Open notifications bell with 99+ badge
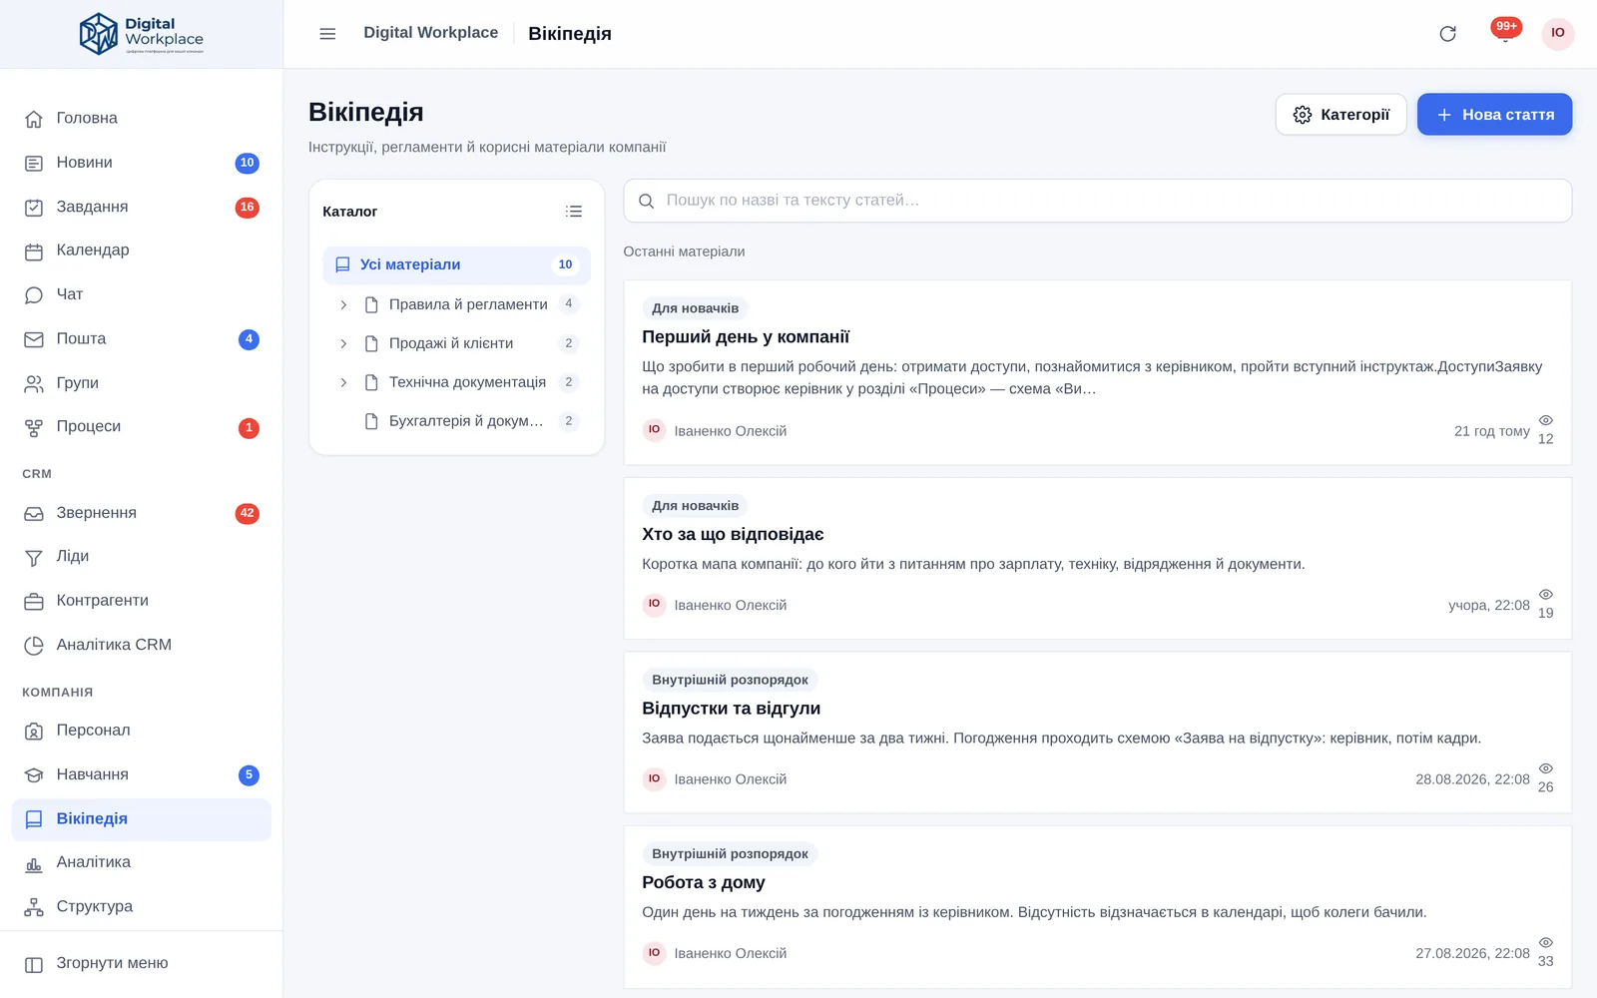The width and height of the screenshot is (1597, 998). 1505,32
